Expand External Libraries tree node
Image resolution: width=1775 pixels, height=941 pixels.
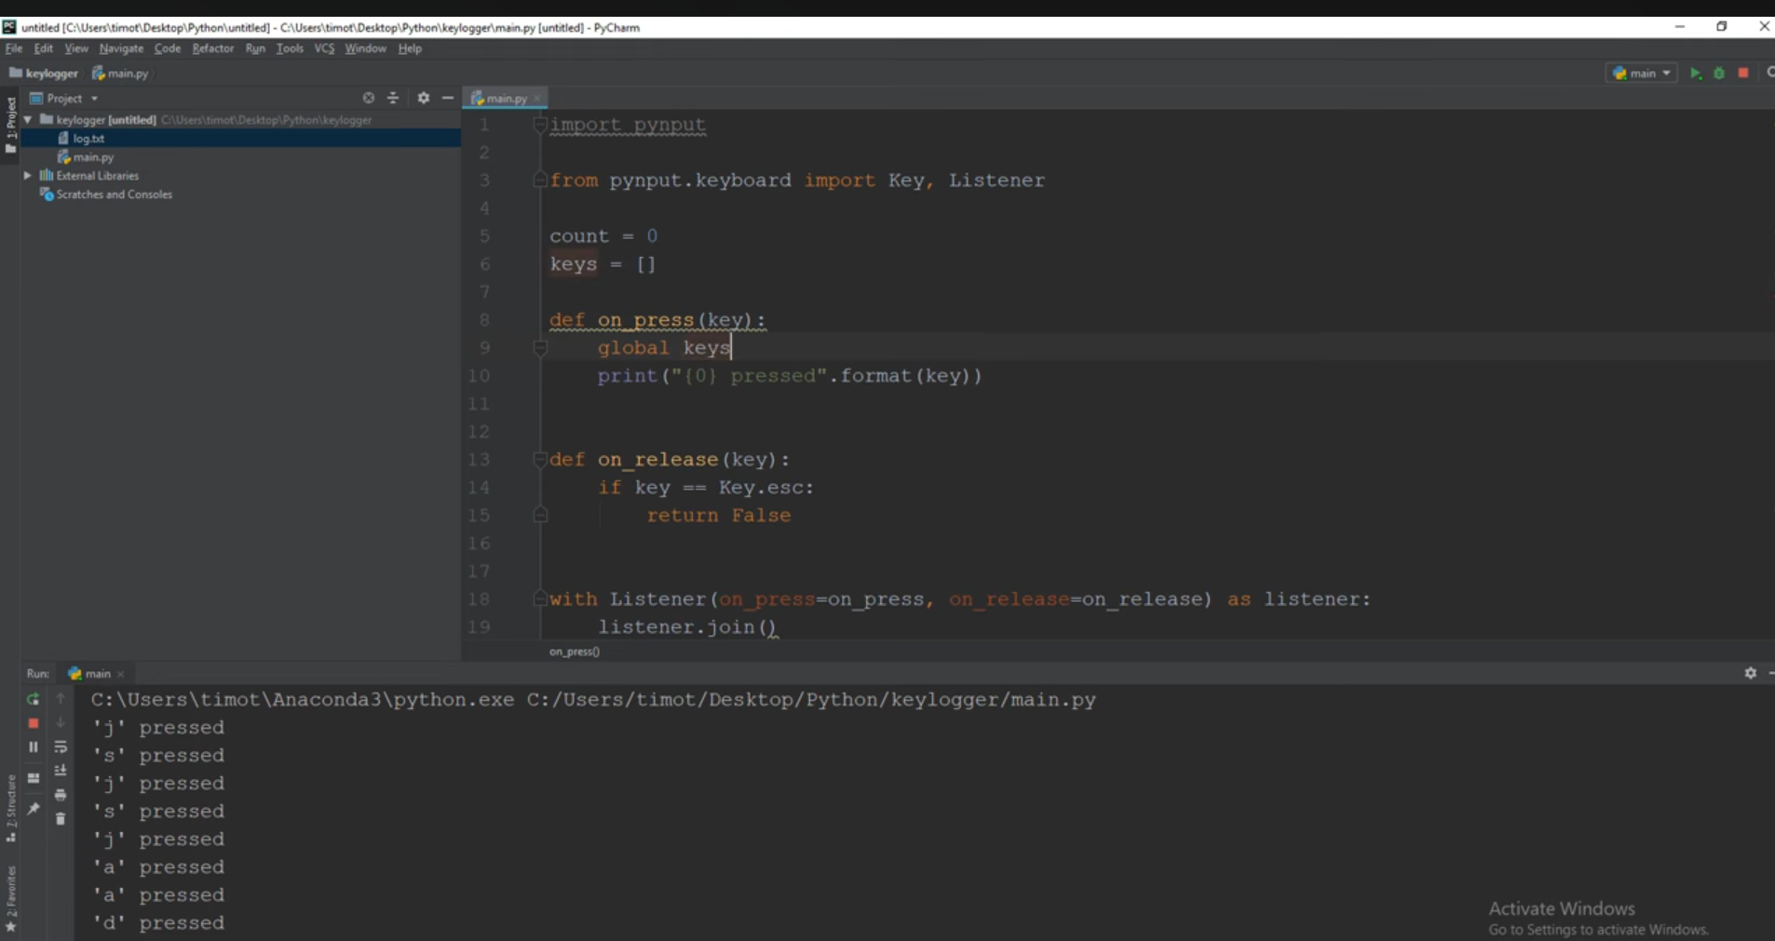28,175
